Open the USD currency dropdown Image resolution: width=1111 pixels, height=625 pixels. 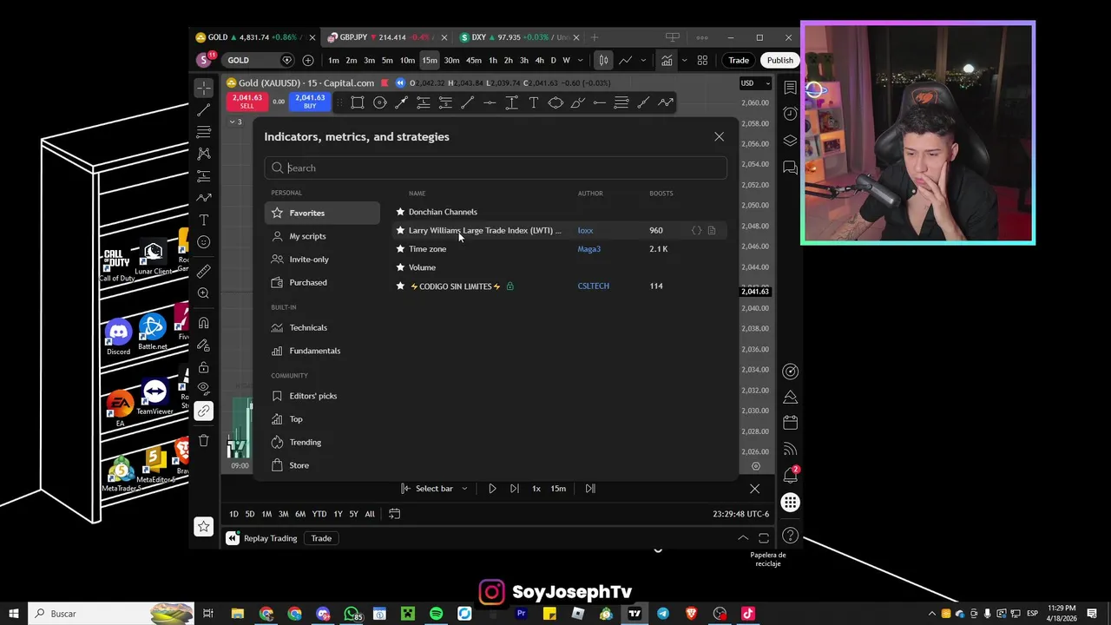pyautogui.click(x=754, y=83)
